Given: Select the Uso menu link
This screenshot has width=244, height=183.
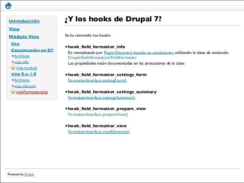Looking at the screenshot, I should click(15, 44).
